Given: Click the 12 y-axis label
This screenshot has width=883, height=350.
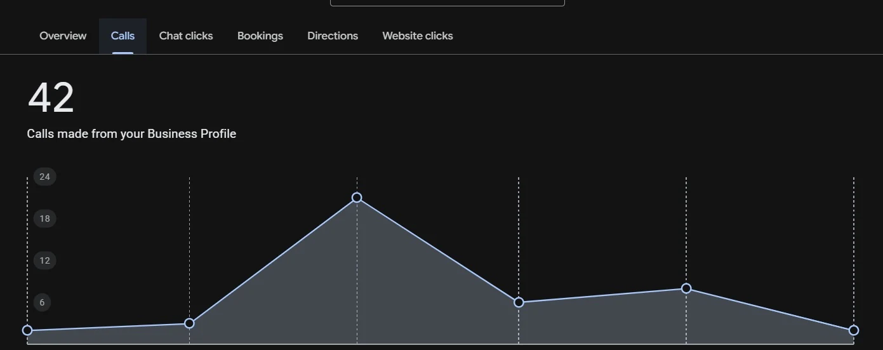Looking at the screenshot, I should 44,260.
